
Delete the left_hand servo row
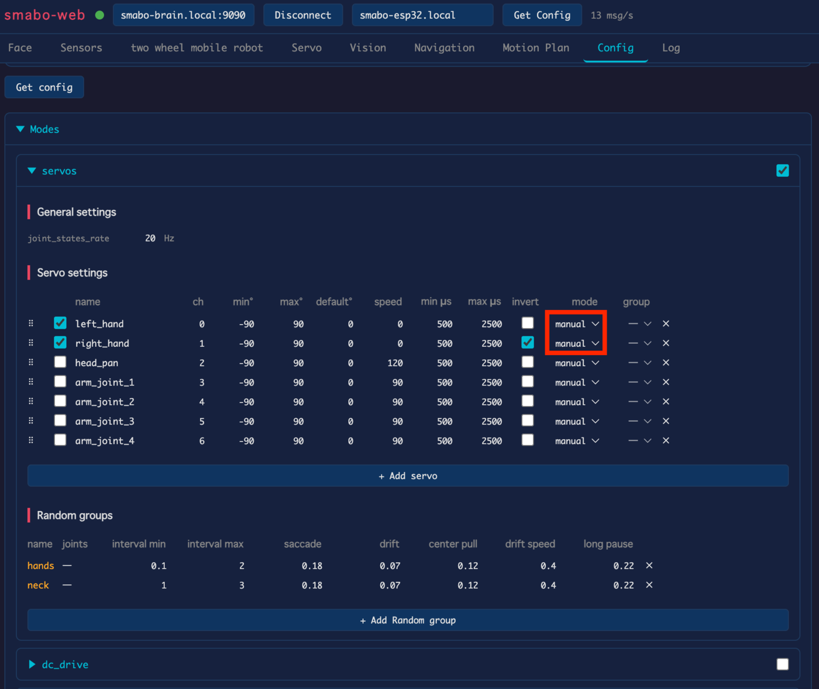tap(666, 323)
